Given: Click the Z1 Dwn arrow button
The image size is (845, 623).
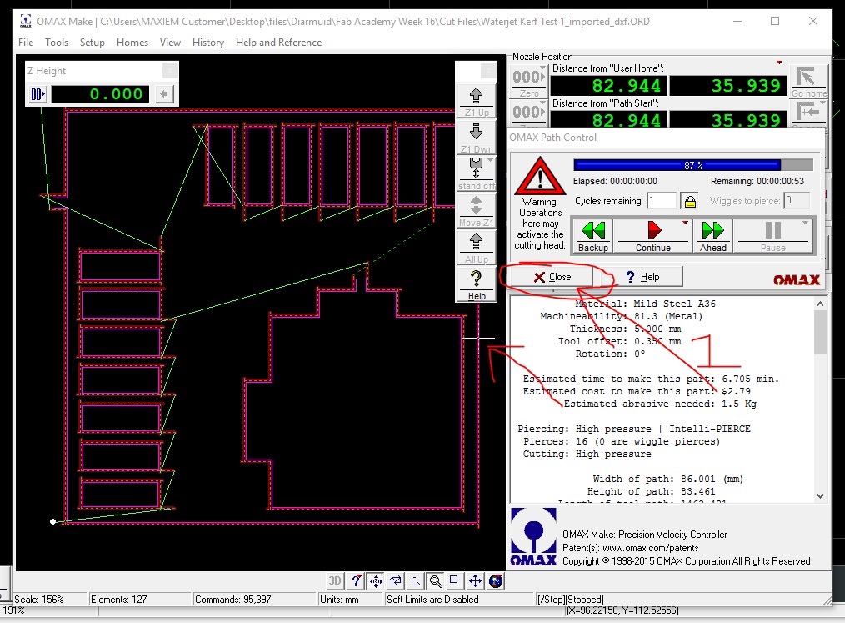Looking at the screenshot, I should pyautogui.click(x=476, y=137).
